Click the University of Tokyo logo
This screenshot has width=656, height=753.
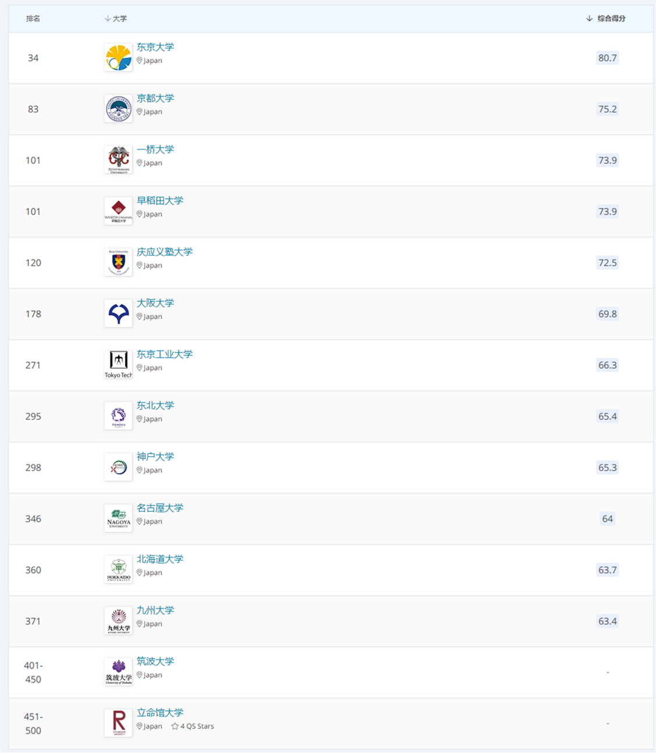pos(119,58)
